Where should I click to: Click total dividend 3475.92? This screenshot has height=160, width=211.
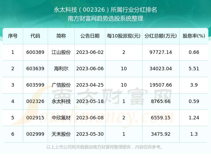tap(161, 134)
